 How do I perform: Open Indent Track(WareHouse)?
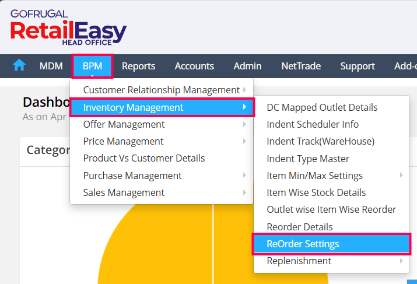[332, 142]
